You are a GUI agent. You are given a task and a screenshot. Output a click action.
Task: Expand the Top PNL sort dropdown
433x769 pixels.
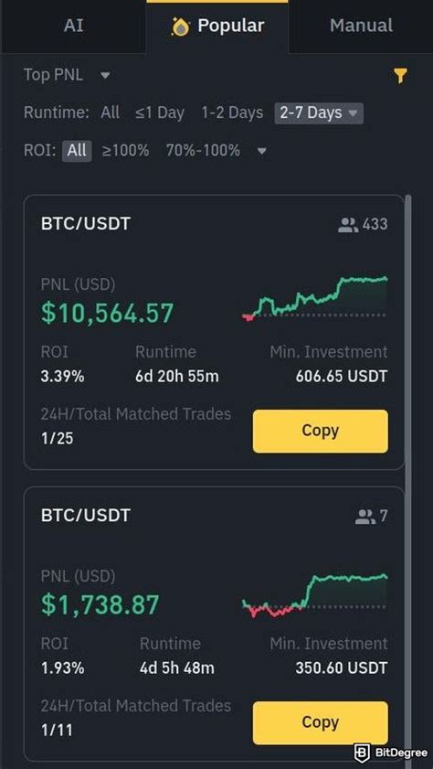(x=68, y=76)
